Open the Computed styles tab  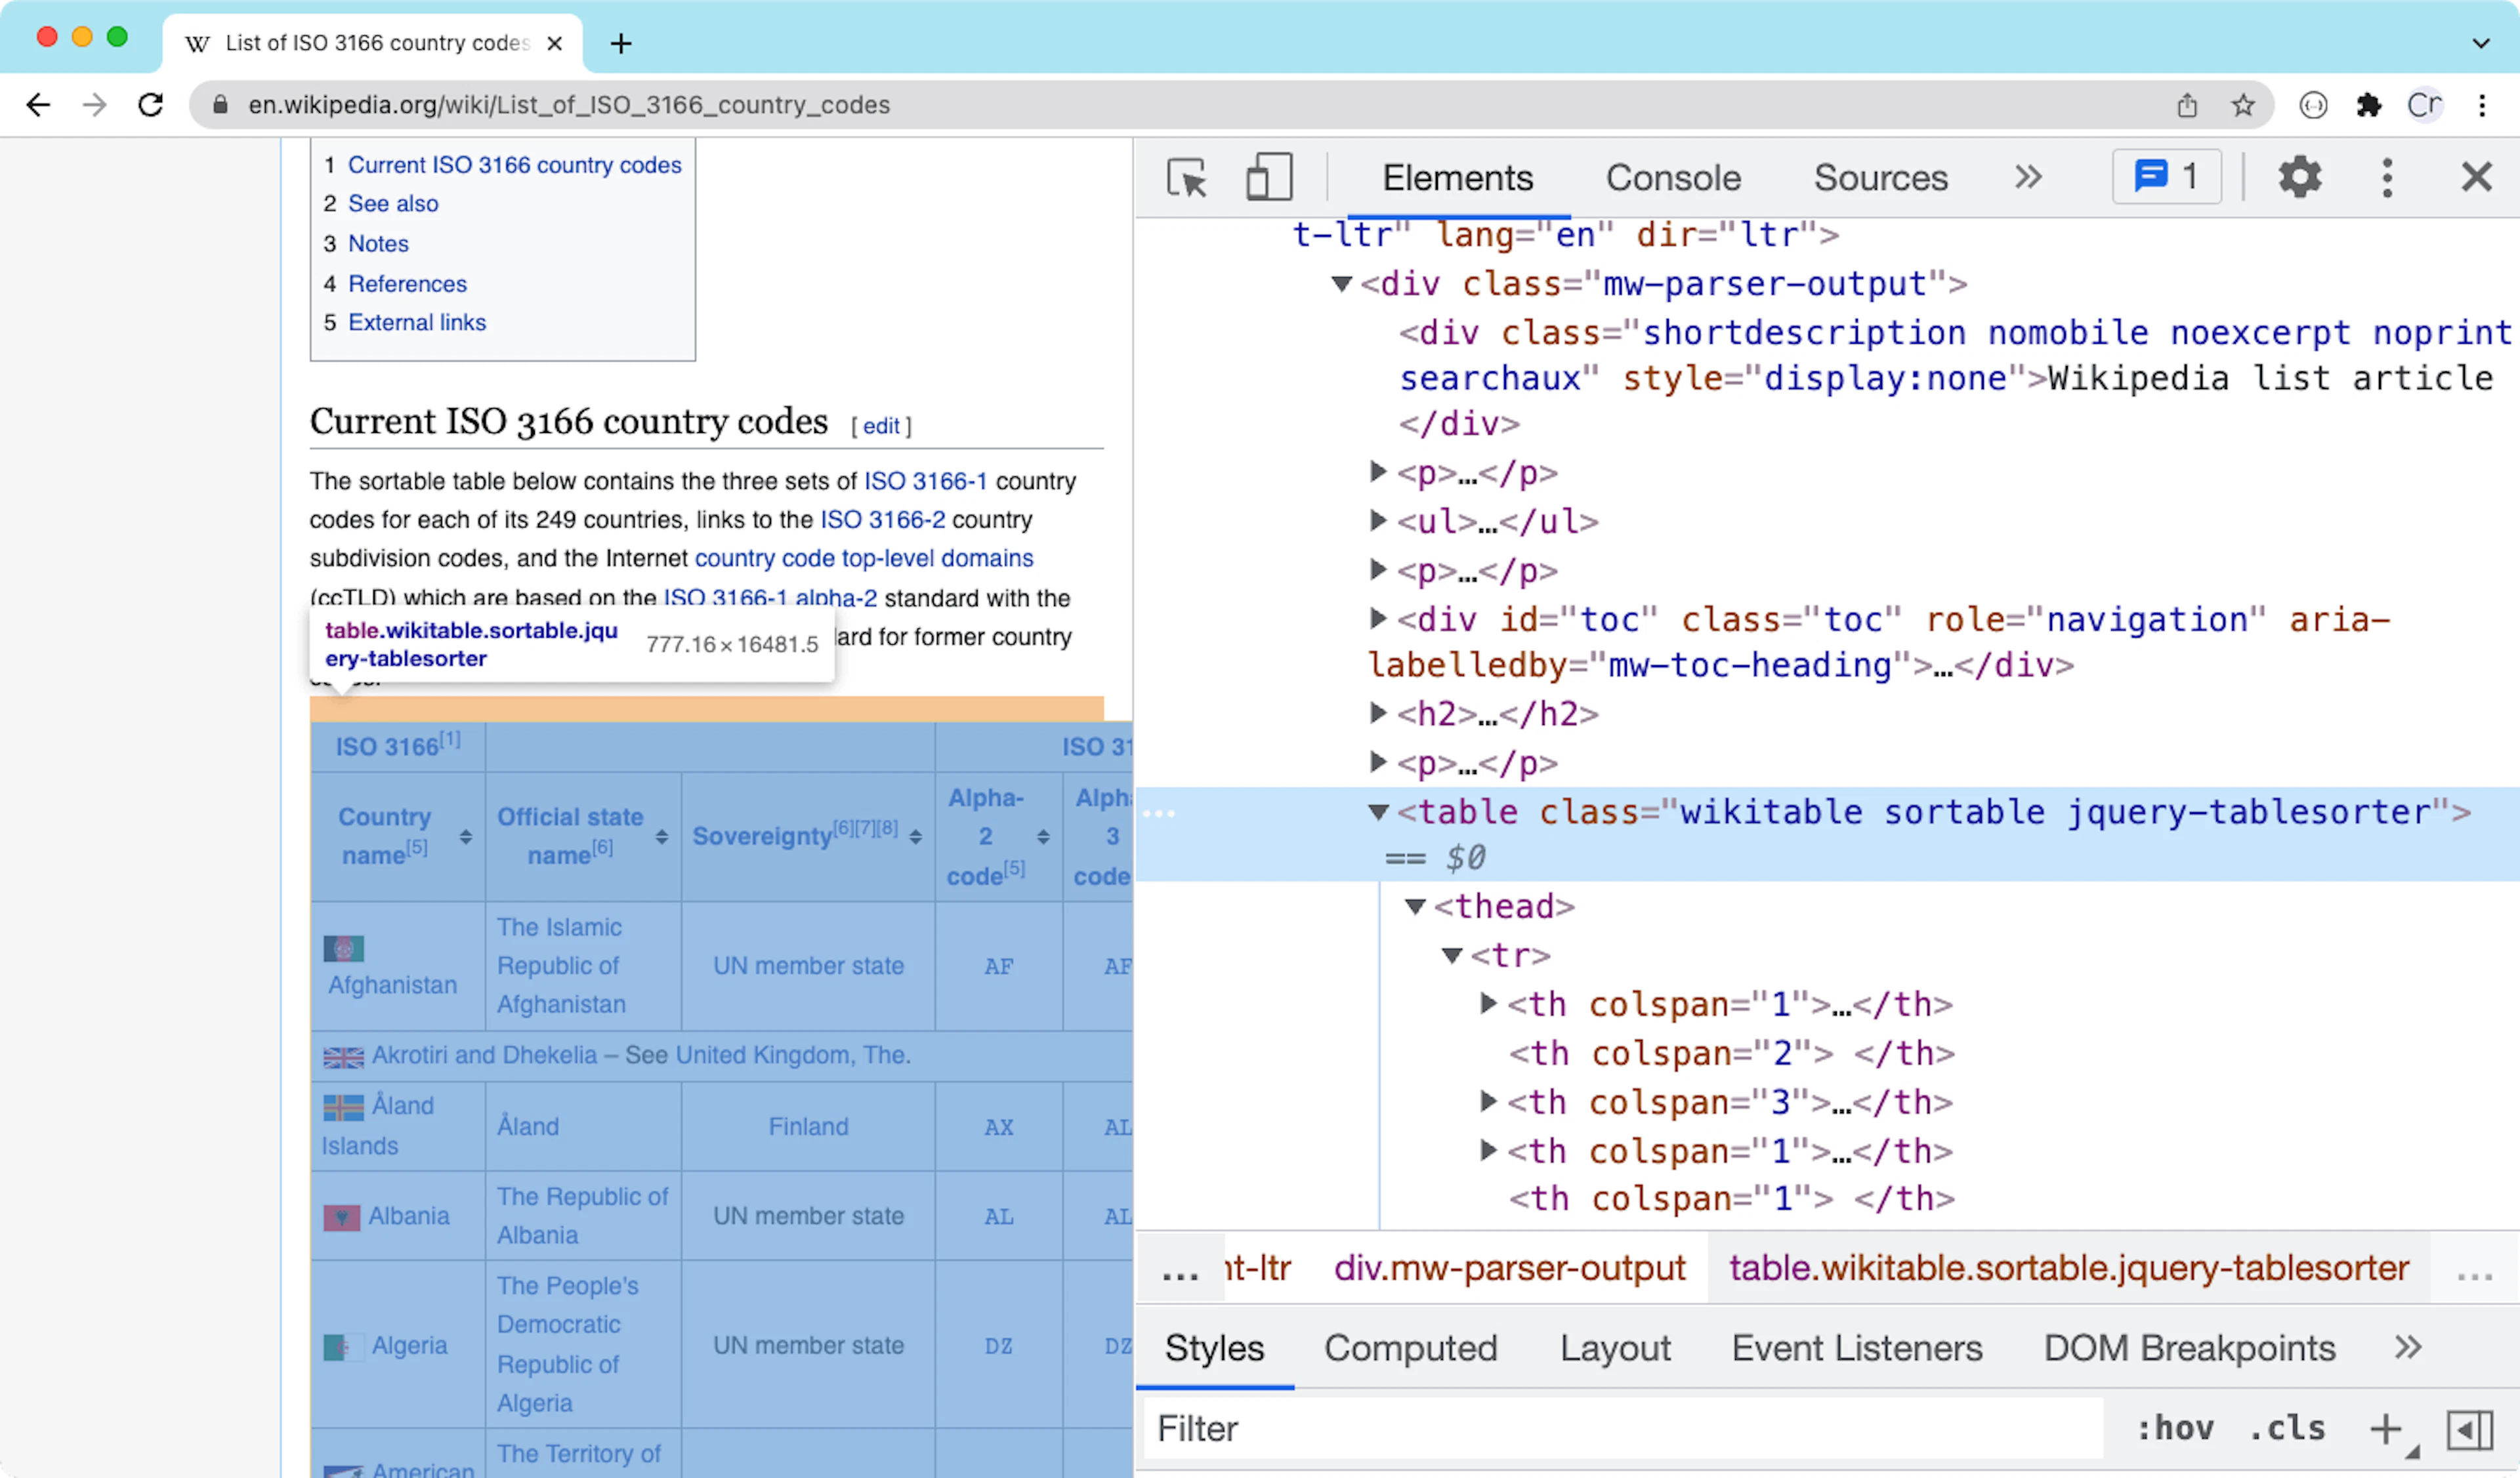[x=1411, y=1348]
